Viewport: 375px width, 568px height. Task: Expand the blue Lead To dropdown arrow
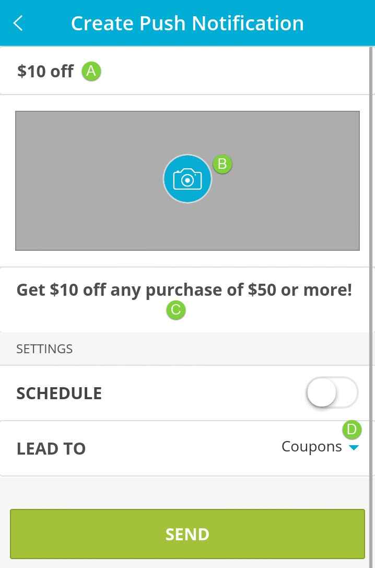[354, 448]
